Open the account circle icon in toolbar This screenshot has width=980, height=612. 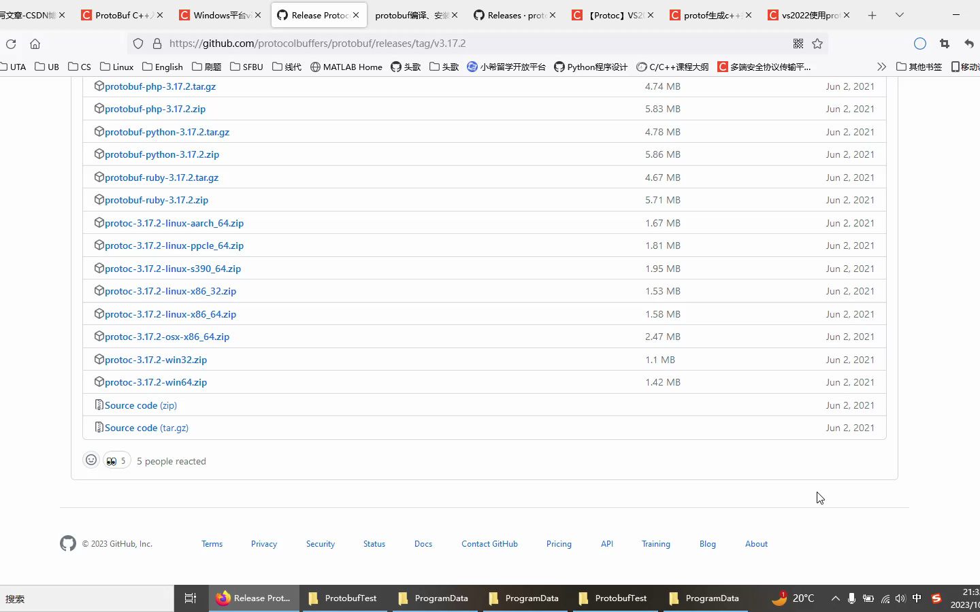point(920,44)
